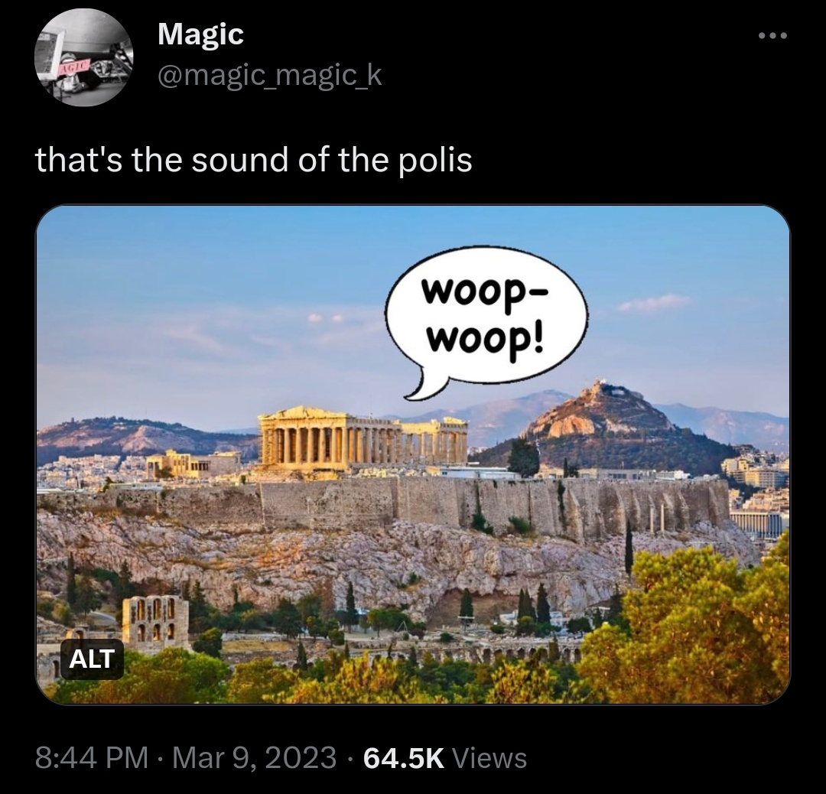Click the @magic_magic_k handle
The height and width of the screenshot is (794, 826).
[270, 75]
